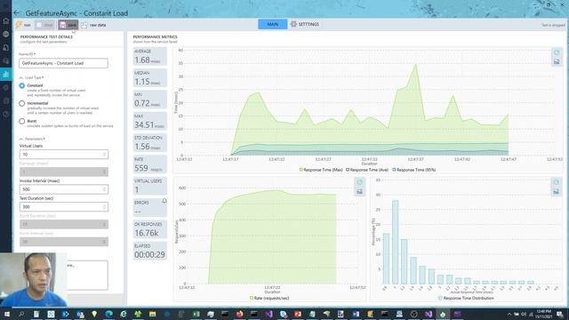Click the bell icon in ERRORS tile
The height and width of the screenshot is (320, 569).
(x=164, y=201)
